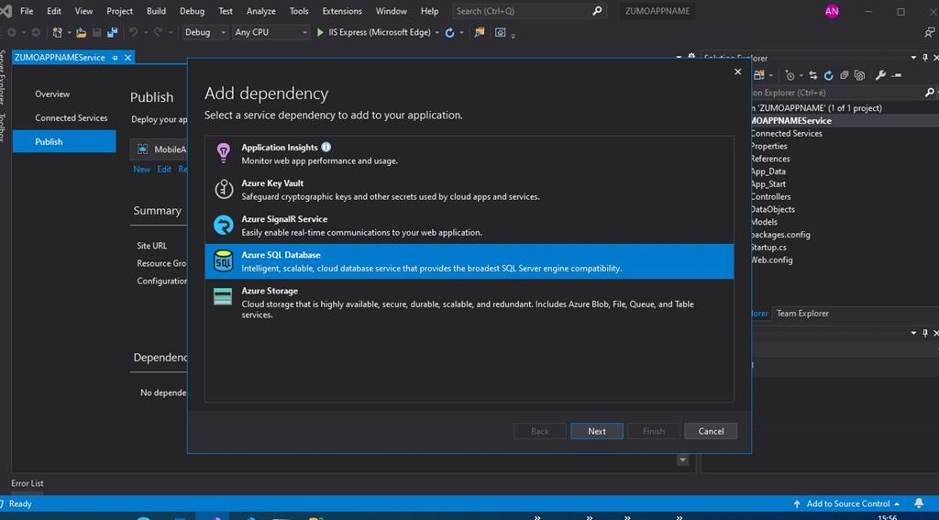Click the Search (Ctrl+Q) box
This screenshot has width=939, height=520.
point(529,11)
